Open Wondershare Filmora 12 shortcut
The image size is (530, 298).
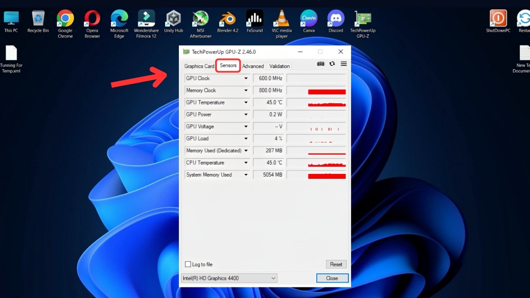click(146, 24)
